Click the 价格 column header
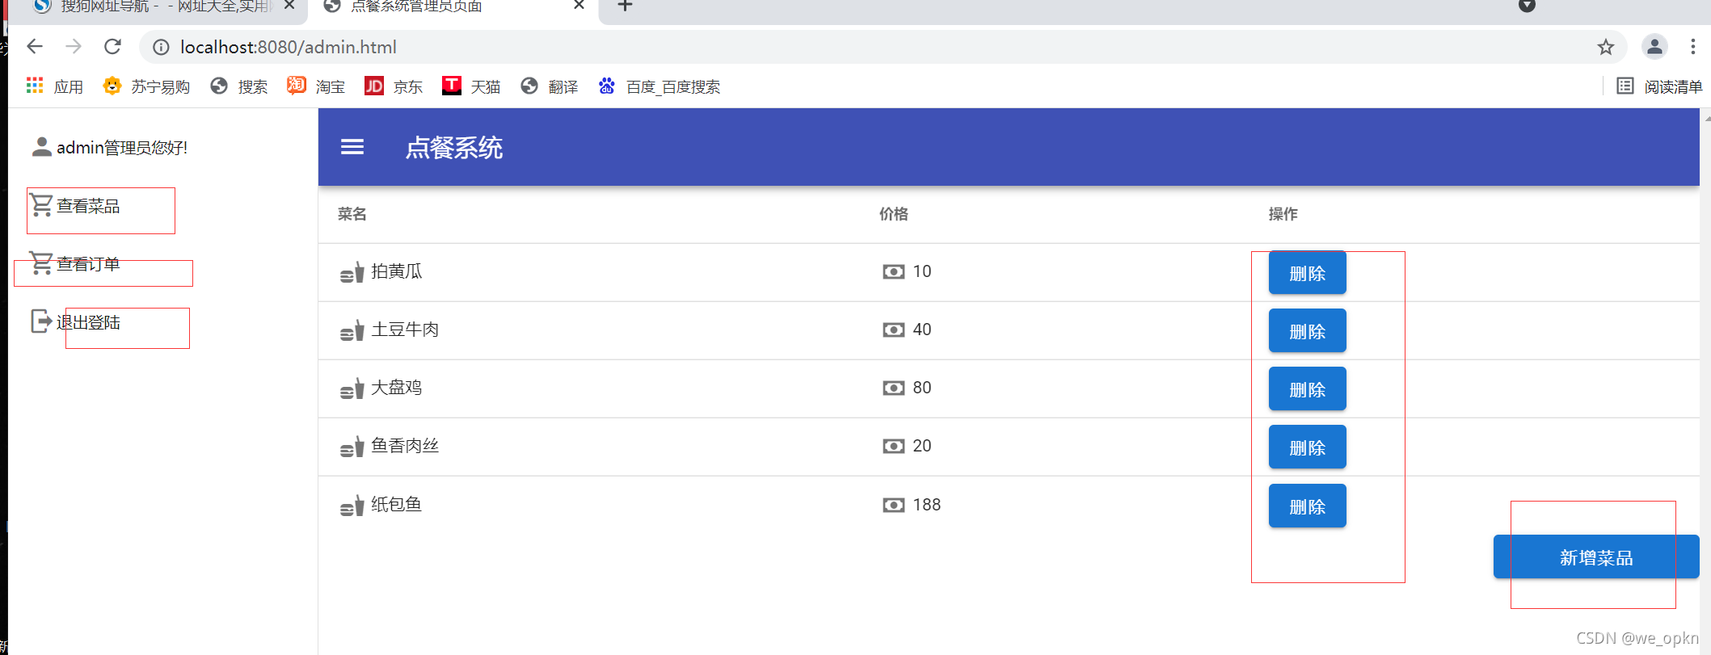The image size is (1711, 655). pyautogui.click(x=894, y=214)
